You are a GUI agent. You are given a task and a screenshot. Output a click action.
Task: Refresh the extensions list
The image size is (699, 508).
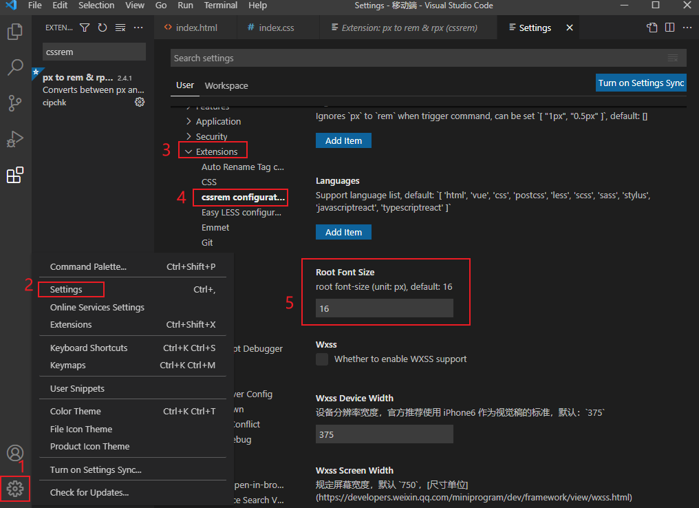(103, 28)
